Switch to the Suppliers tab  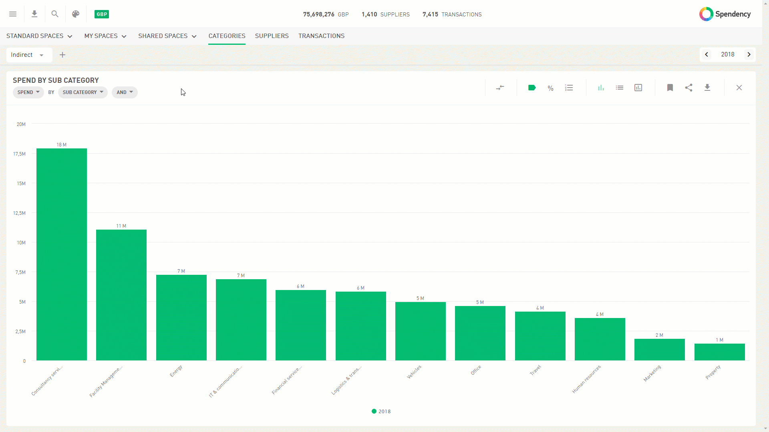(272, 36)
